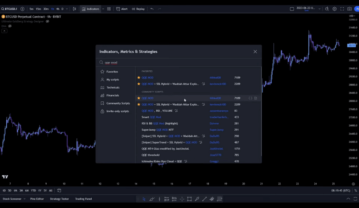Select the layout setup square icon
Screen dimensions: 359x208
click(292, 9)
